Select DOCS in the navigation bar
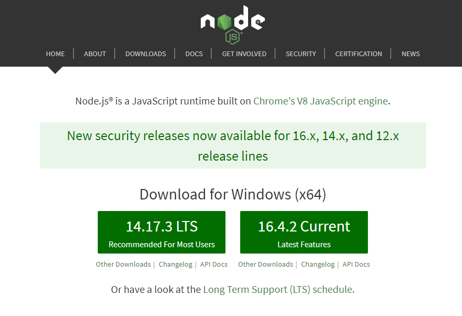 (194, 54)
